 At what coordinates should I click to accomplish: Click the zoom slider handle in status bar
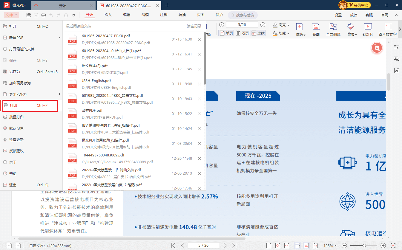coord(364,246)
